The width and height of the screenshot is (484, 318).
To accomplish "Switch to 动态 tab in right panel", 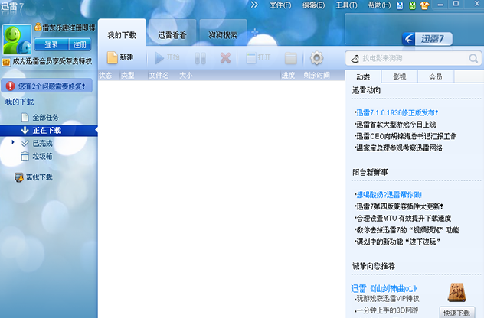I will coord(363,76).
